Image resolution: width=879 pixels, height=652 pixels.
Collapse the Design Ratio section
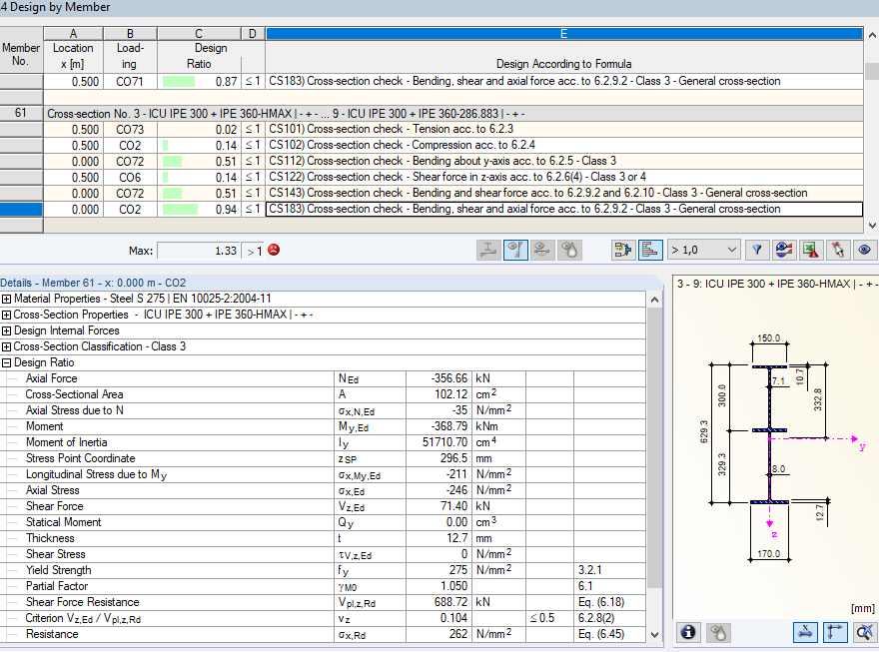click(7, 362)
